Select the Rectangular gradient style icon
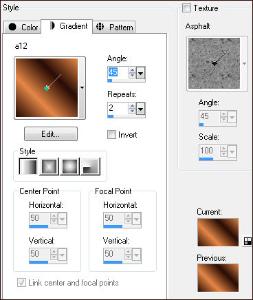253x300 pixels. pyautogui.click(x=49, y=167)
